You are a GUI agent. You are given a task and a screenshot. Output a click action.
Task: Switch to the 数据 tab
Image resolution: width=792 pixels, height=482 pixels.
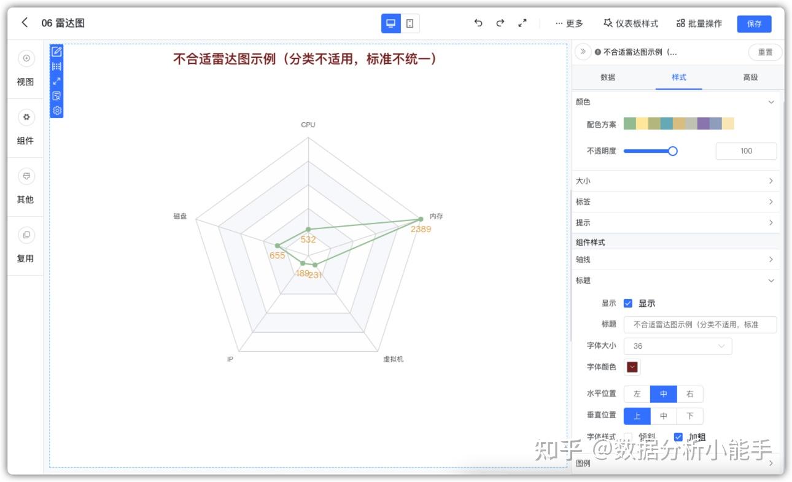608,77
